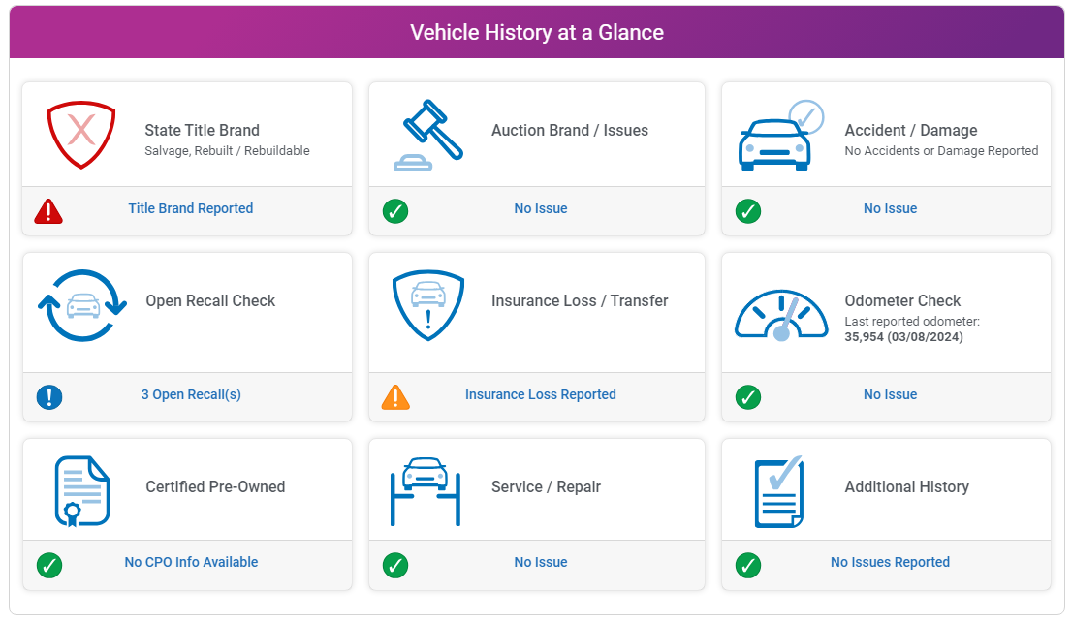Click the Open Recall Check circular arrows icon
The width and height of the screenshot is (1072, 623).
click(82, 305)
